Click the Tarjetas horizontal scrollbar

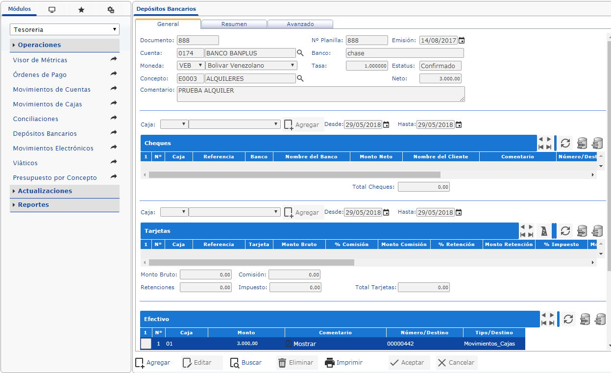[251, 262]
